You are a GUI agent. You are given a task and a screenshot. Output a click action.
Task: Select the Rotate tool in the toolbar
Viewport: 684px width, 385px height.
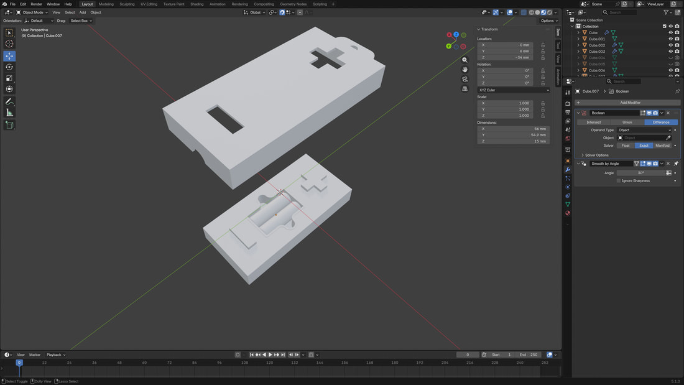point(9,67)
